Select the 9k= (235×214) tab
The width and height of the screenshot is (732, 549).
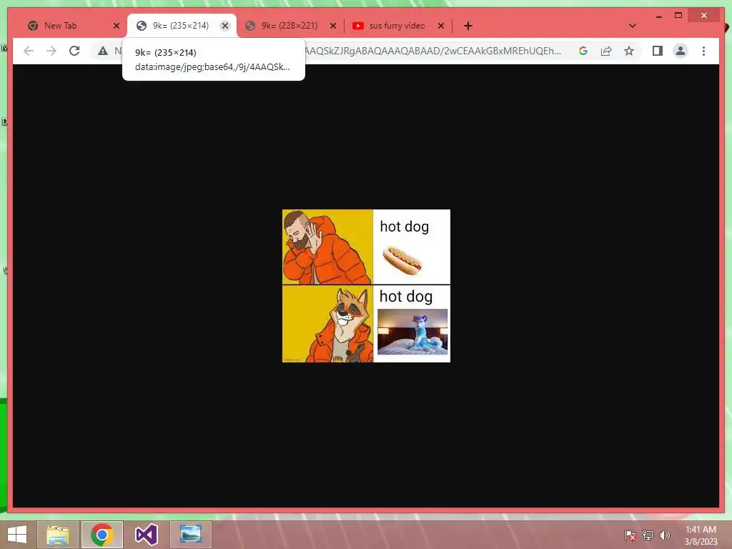[181, 26]
